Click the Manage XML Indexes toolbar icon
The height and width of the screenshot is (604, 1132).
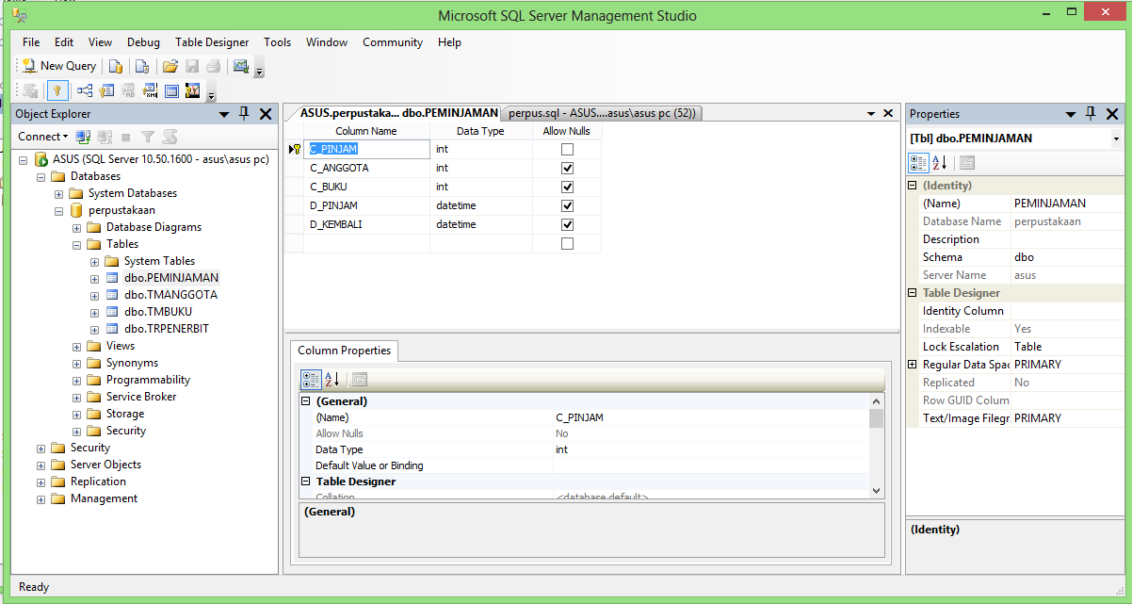pos(150,91)
